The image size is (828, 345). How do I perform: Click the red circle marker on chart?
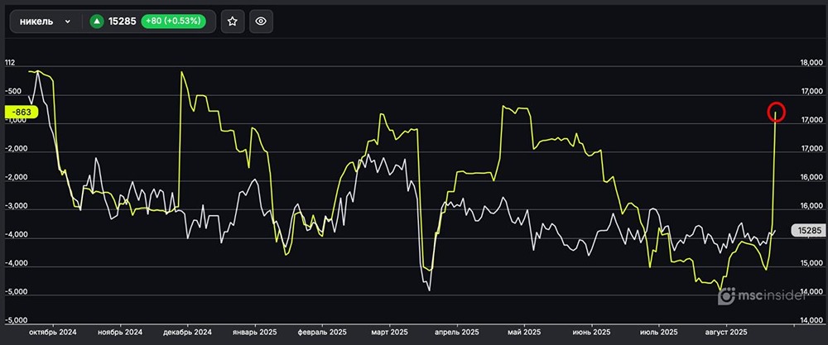pyautogui.click(x=776, y=111)
